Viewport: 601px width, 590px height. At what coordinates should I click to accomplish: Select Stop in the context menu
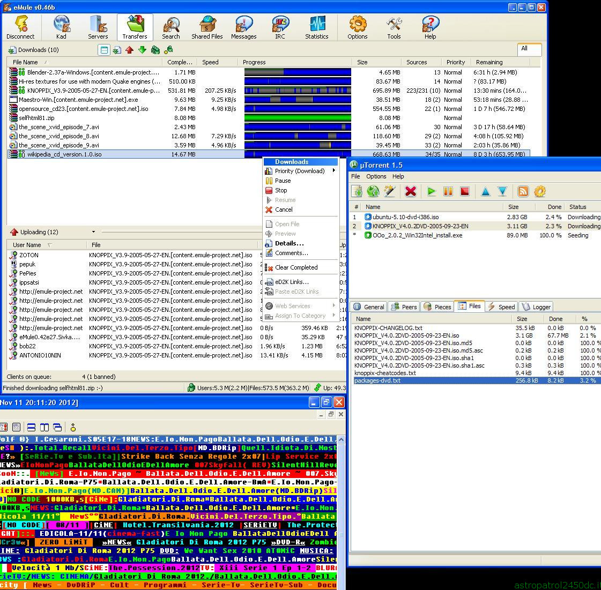[x=301, y=190]
